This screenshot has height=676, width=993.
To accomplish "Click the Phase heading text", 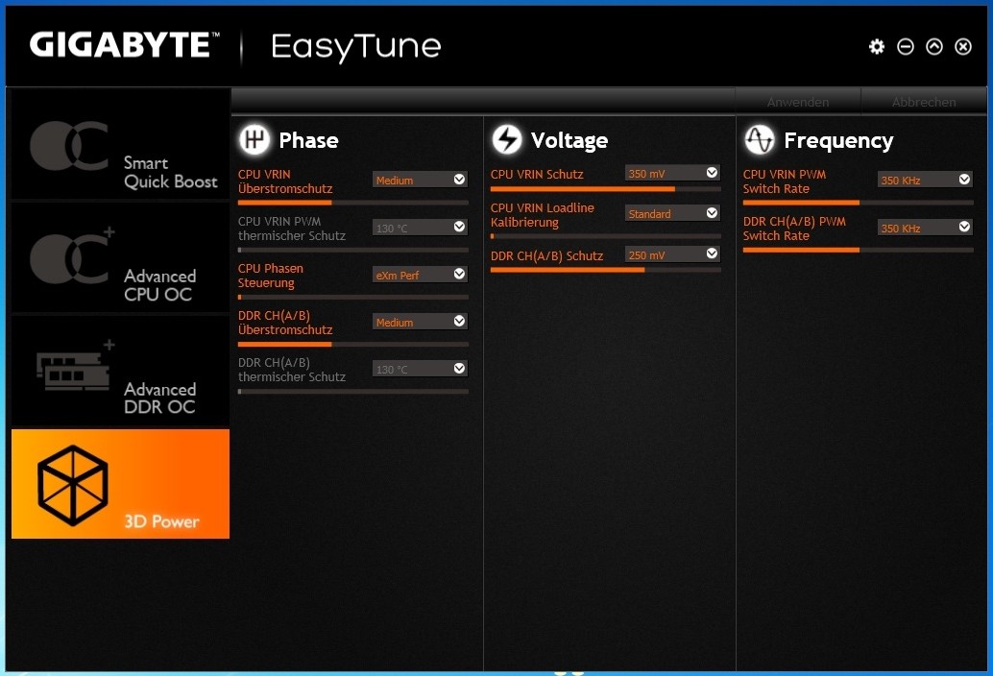I will point(308,140).
